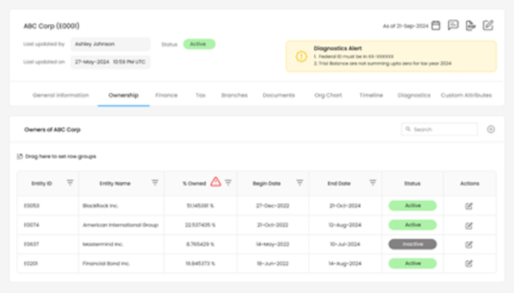
Task: Open the End Date column filter
Action: coord(373,183)
